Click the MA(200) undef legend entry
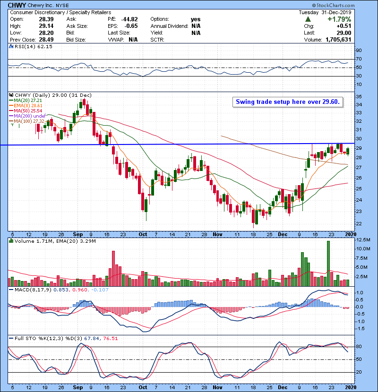This screenshot has width=378, height=392. point(27,116)
